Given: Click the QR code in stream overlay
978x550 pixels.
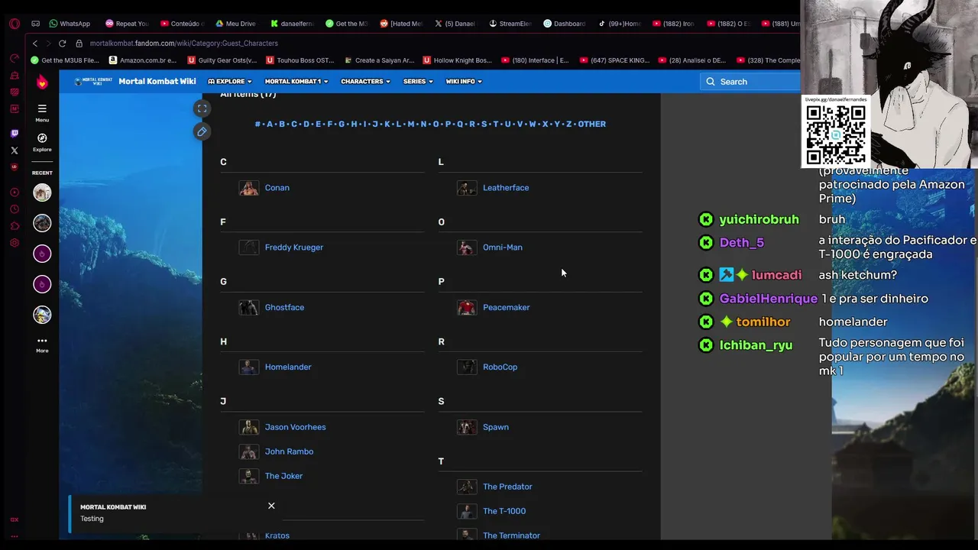Looking at the screenshot, I should coord(836,134).
